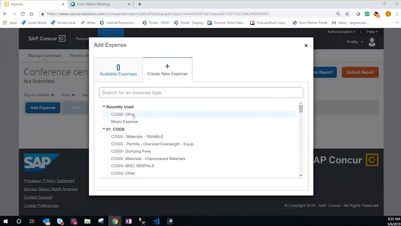Pick COGS - Permits - Oversize/Overweight - Equip
The height and width of the screenshot is (226, 401).
pyautogui.click(x=152, y=144)
